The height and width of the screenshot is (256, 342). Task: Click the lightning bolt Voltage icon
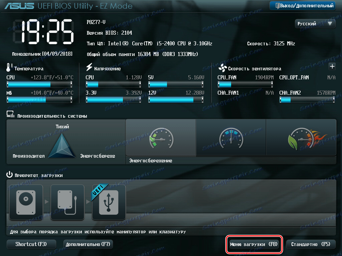tap(89, 67)
